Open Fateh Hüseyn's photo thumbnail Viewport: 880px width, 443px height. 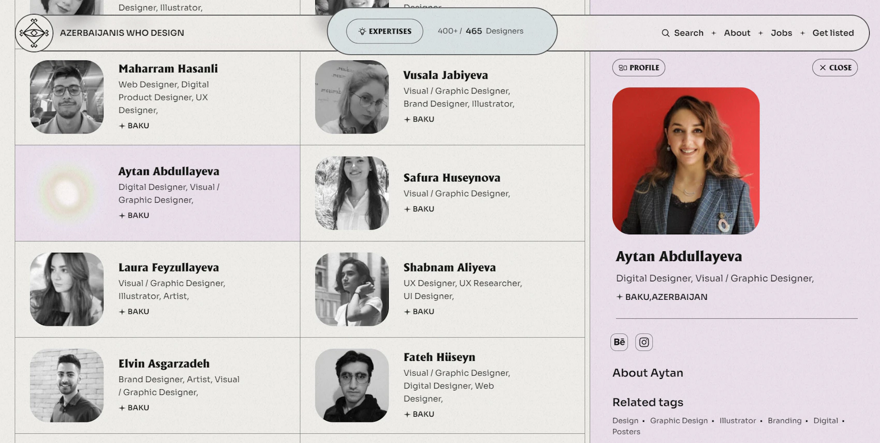tap(352, 386)
